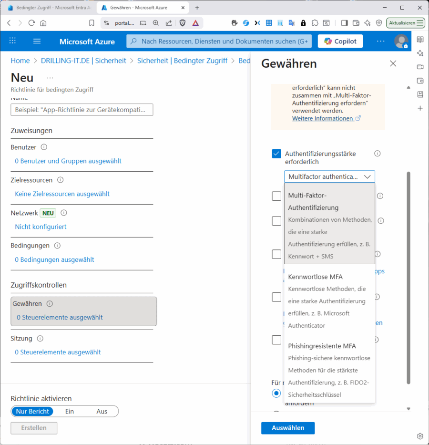Open the Azure app launcher grid
The image size is (429, 445).
coord(12,41)
